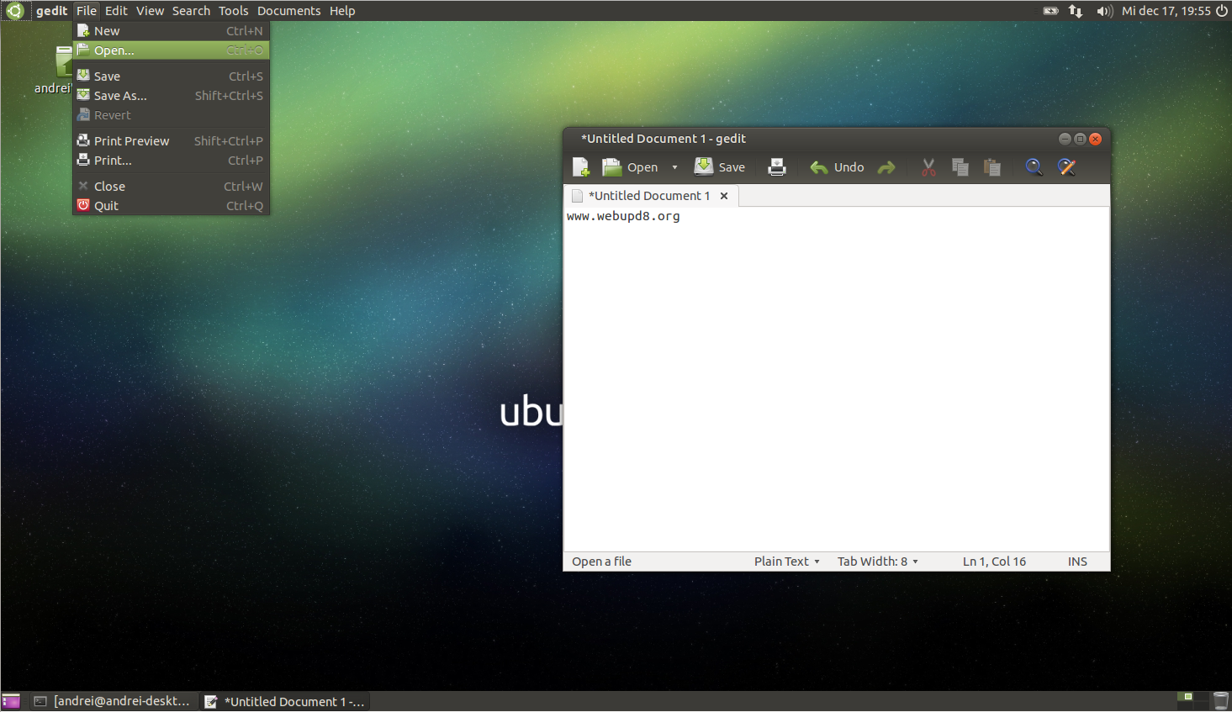Screen dimensions: 1232x712
Task: Close the Untitled Document 1 tab
Action: point(724,196)
